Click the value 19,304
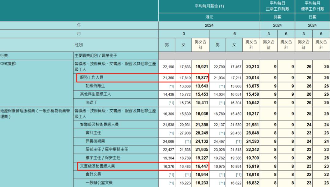Image resolution: width=330 pixels, height=187 pixels. click(169, 158)
